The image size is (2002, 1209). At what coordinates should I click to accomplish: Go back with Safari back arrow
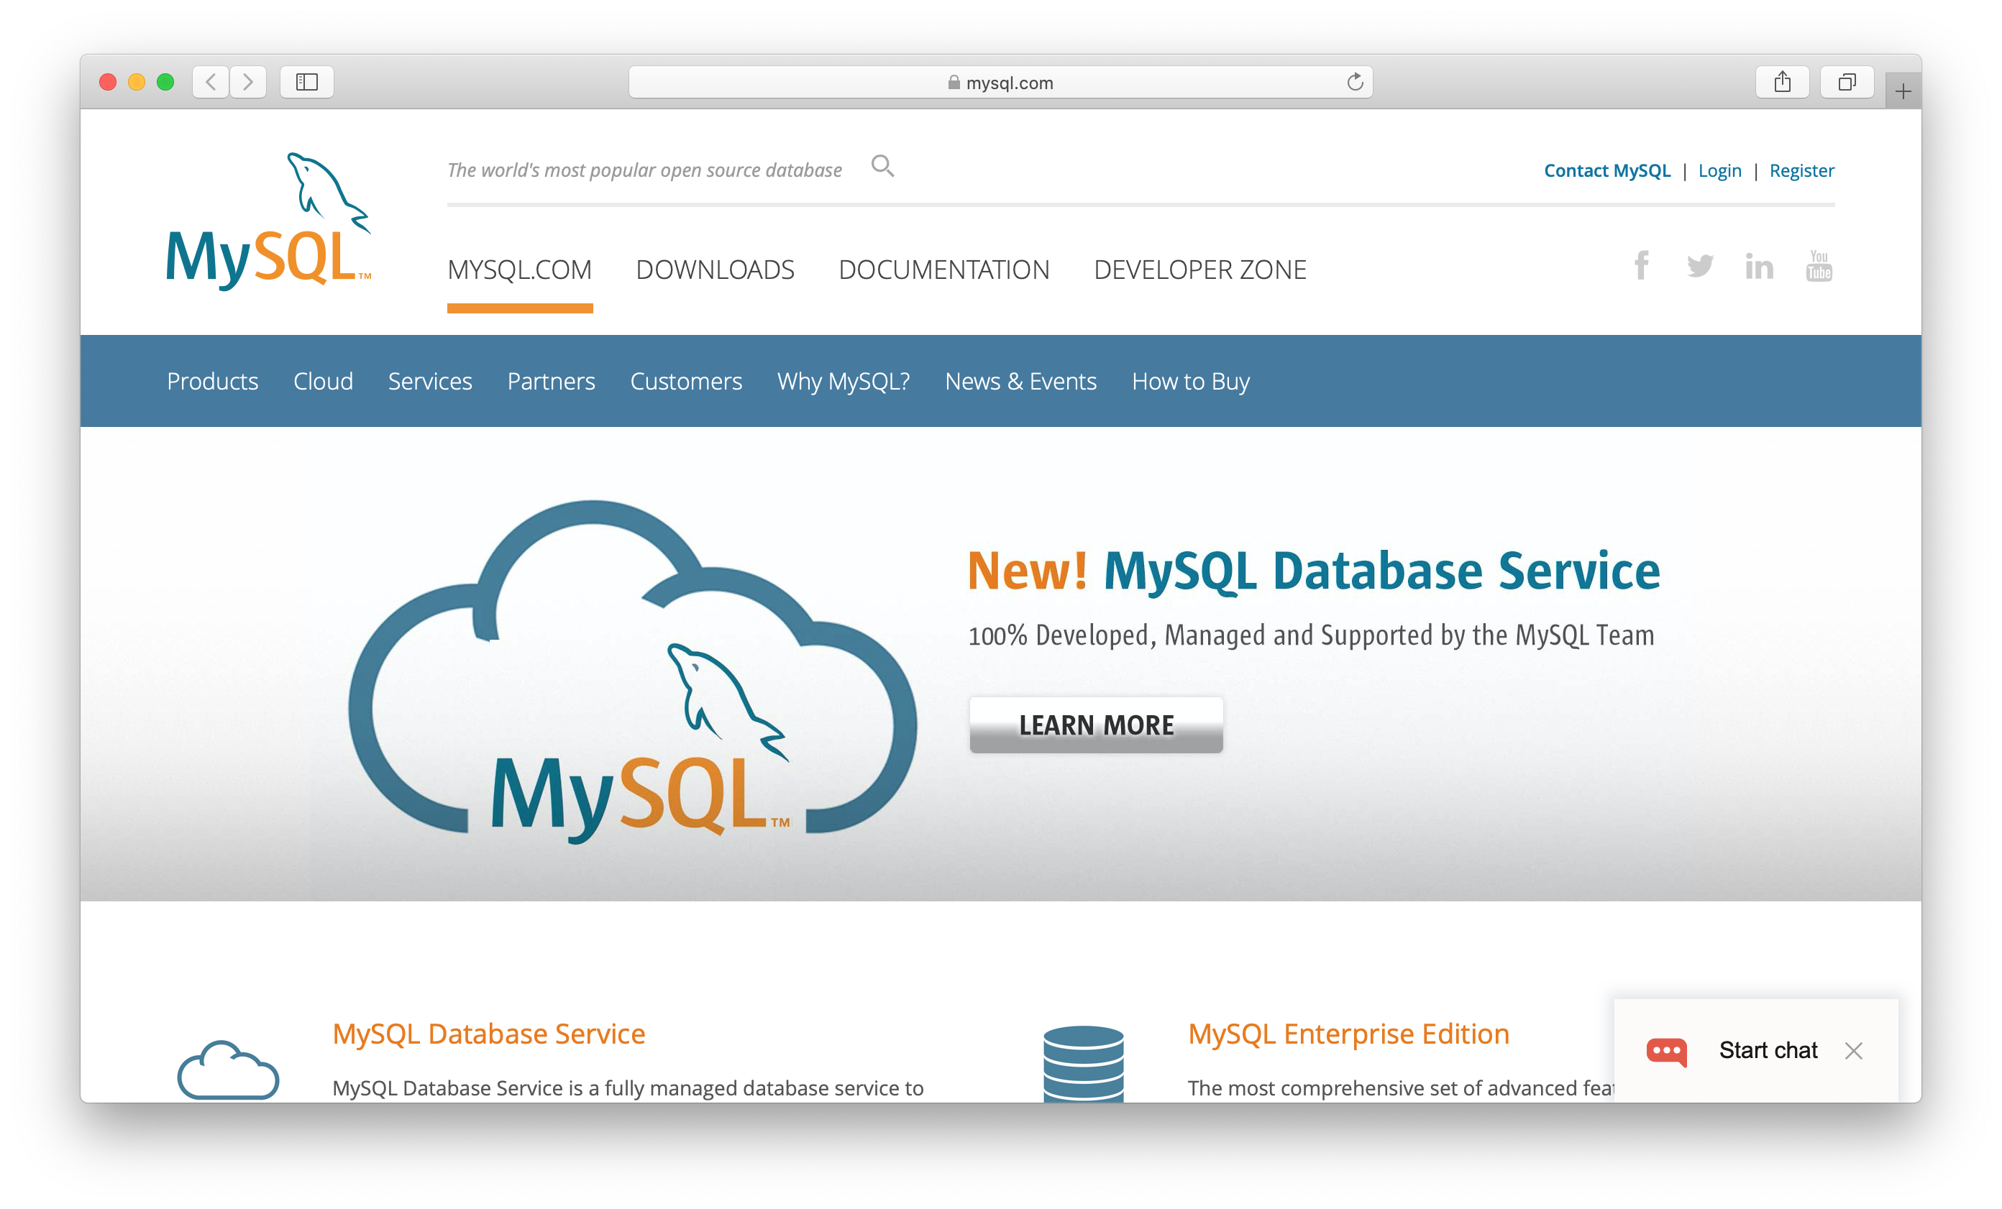point(211,82)
